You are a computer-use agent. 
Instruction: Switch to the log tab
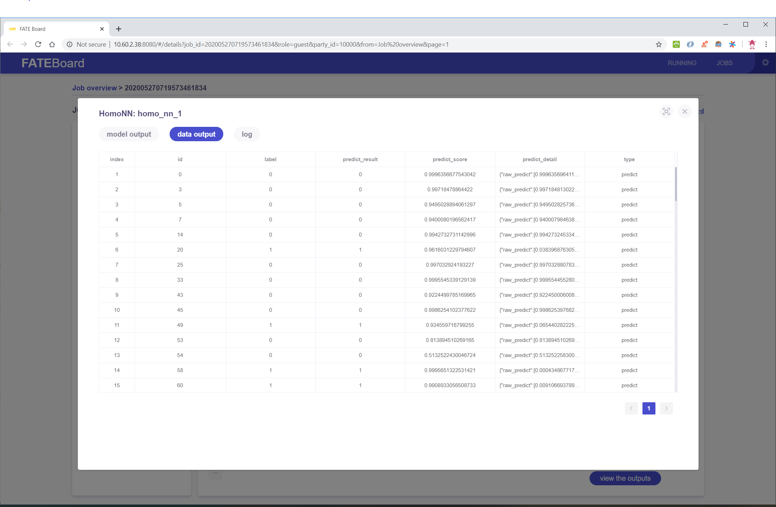247,134
